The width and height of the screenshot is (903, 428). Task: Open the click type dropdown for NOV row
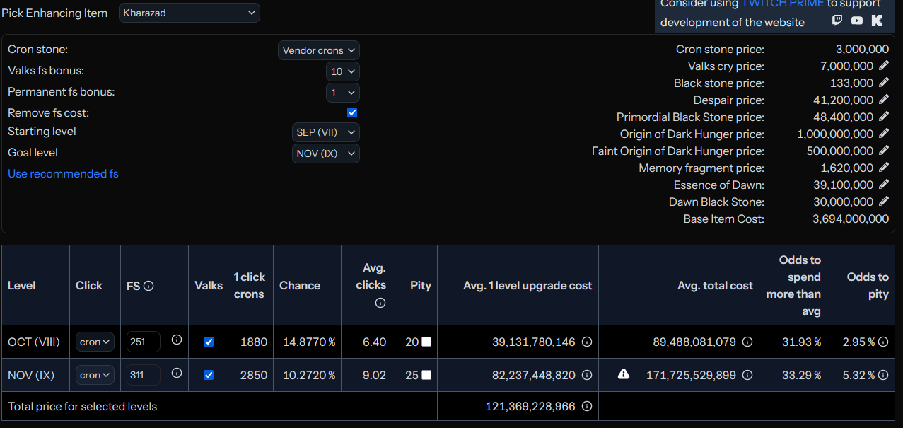click(x=95, y=375)
